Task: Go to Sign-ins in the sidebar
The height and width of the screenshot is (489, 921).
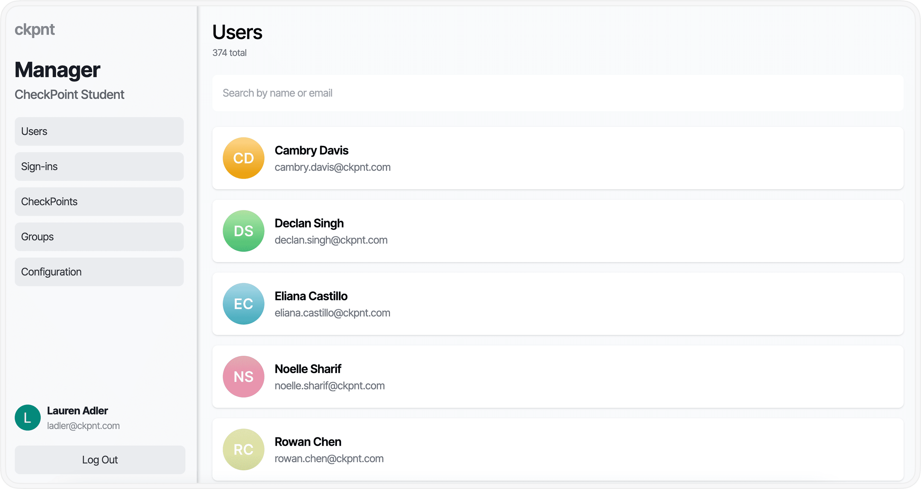Action: coord(99,166)
